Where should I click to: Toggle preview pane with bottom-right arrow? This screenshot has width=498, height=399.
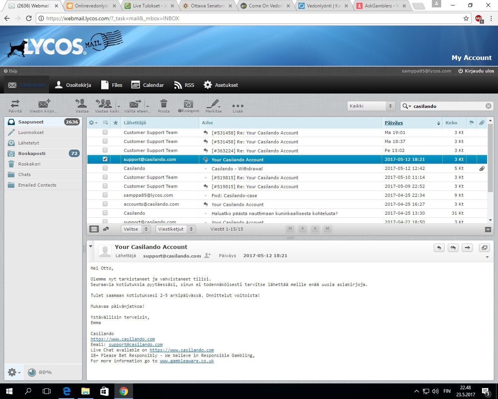coord(488,230)
